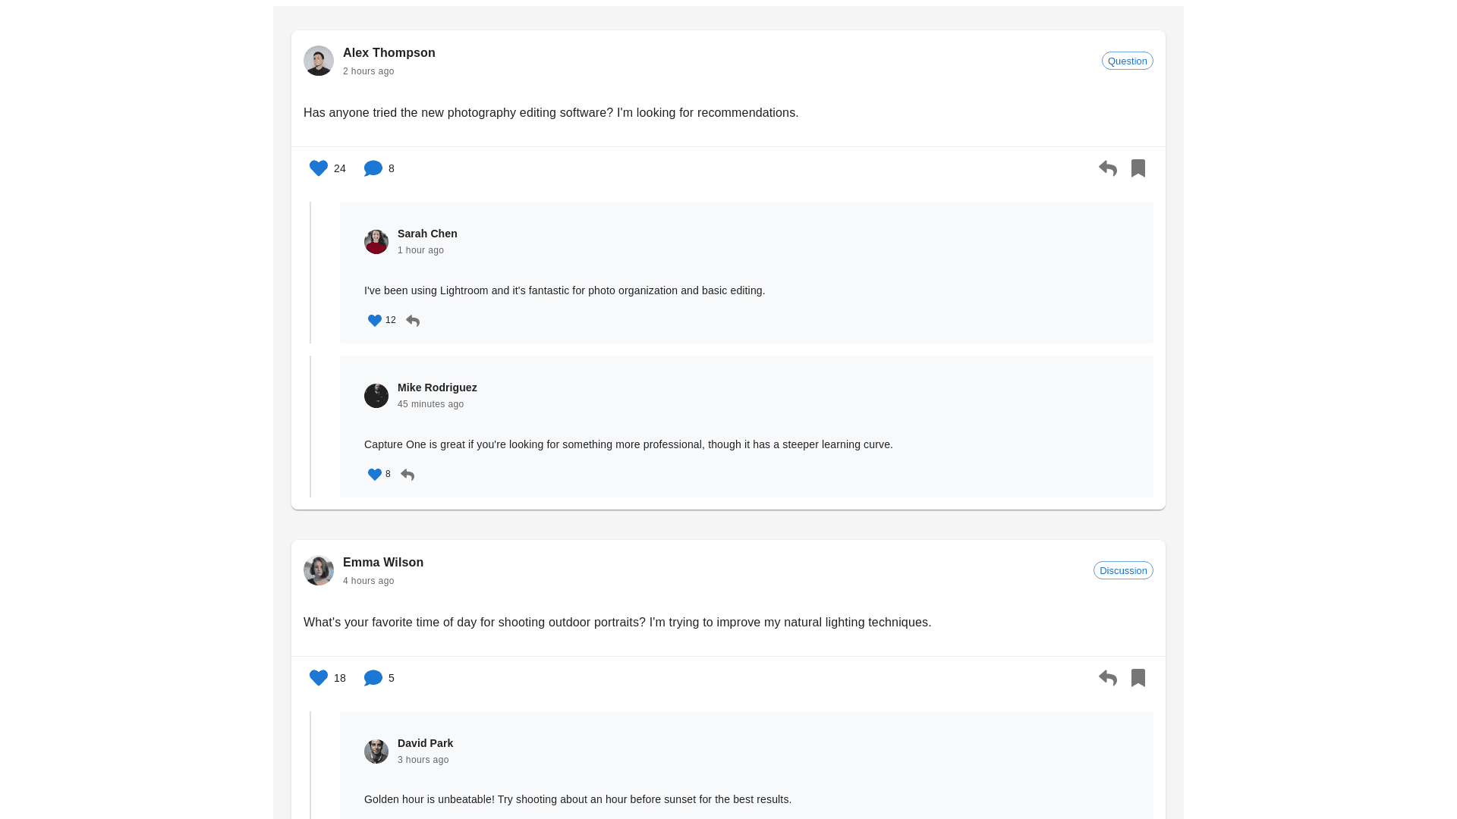Bookmark Emma Wilson's discussion post
The image size is (1457, 819).
1138,678
